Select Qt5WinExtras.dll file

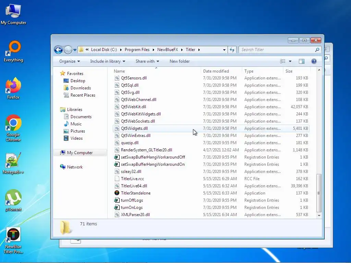[x=211, y=136]
